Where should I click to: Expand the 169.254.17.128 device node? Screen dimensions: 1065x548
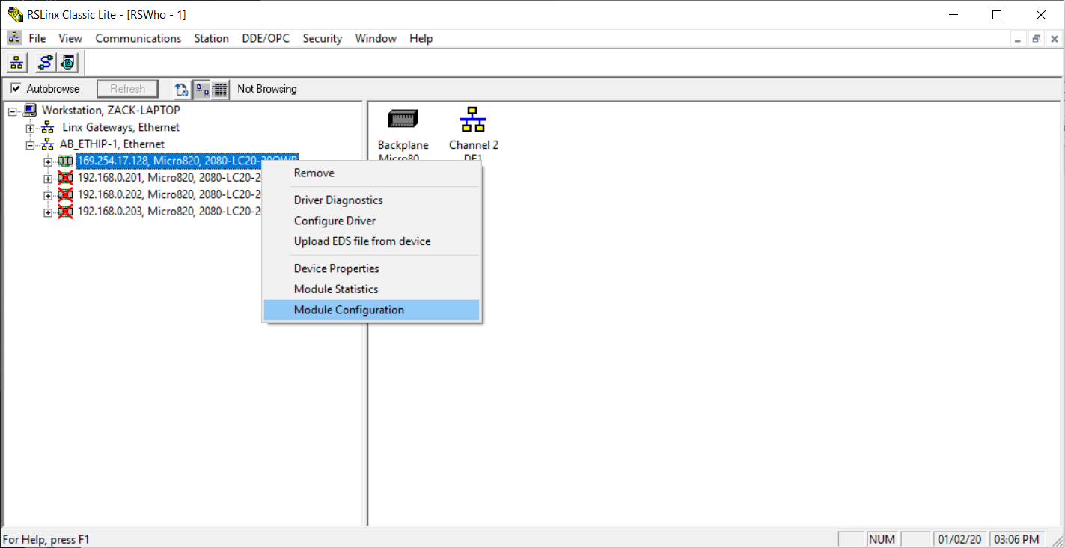coord(48,161)
